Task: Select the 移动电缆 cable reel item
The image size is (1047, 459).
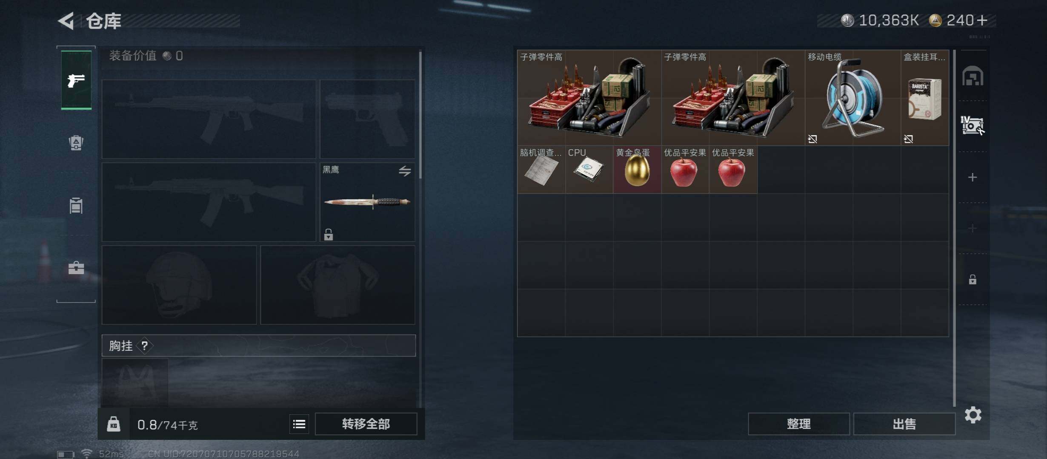Action: click(853, 98)
